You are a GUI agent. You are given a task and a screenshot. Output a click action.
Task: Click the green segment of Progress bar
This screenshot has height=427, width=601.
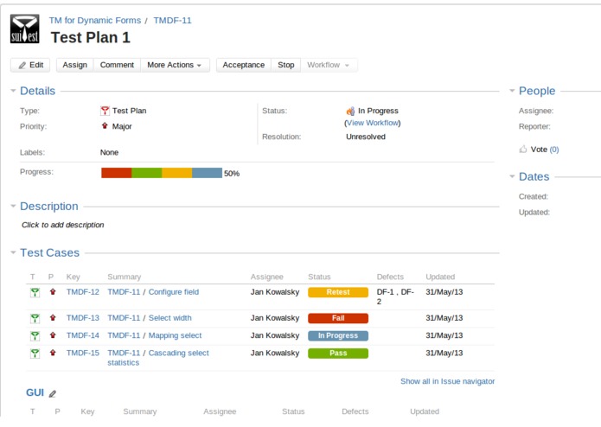point(146,173)
